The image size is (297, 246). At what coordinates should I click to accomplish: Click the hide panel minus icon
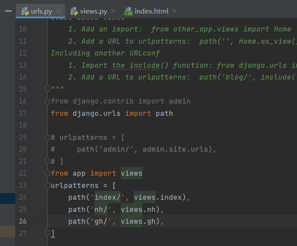(8, 11)
